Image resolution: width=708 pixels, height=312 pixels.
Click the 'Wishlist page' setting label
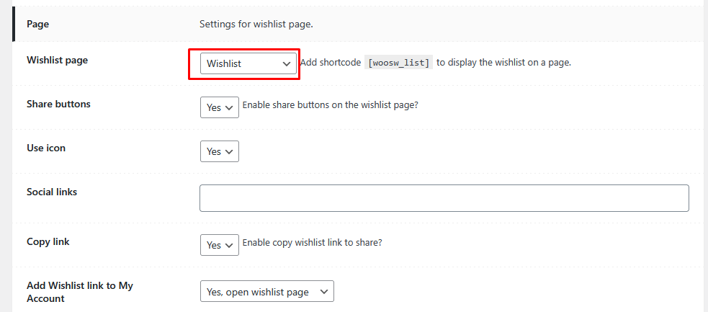pyautogui.click(x=57, y=61)
